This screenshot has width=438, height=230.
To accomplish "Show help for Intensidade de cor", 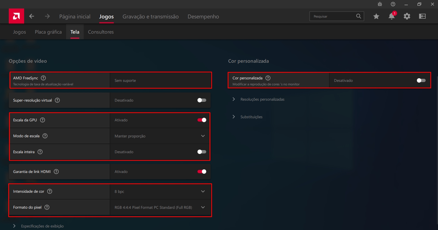I will [50, 191].
